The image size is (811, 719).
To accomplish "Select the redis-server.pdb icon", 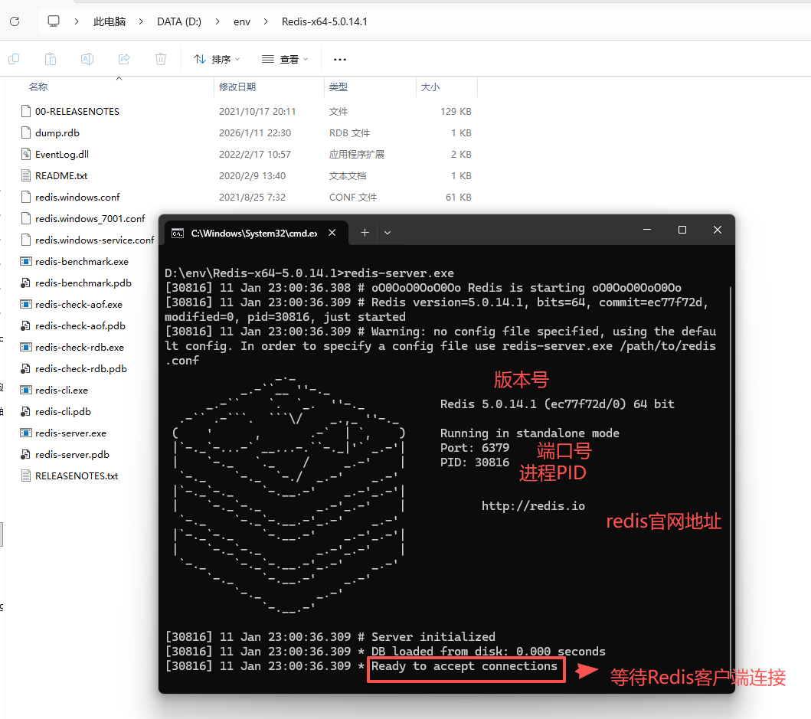I will pyautogui.click(x=26, y=455).
